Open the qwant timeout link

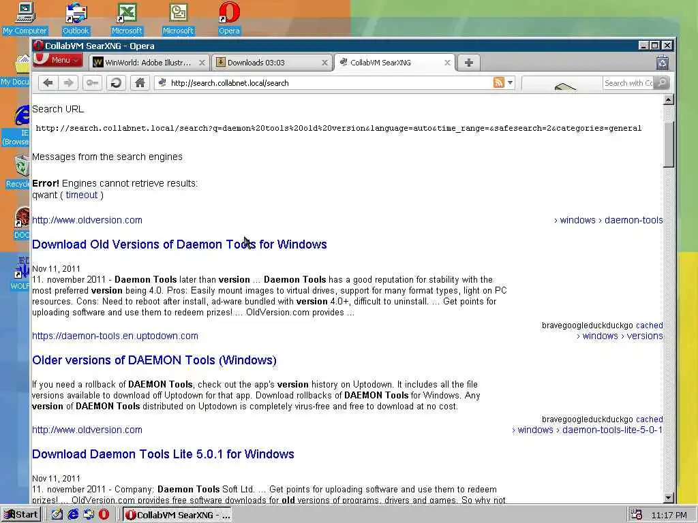82,195
